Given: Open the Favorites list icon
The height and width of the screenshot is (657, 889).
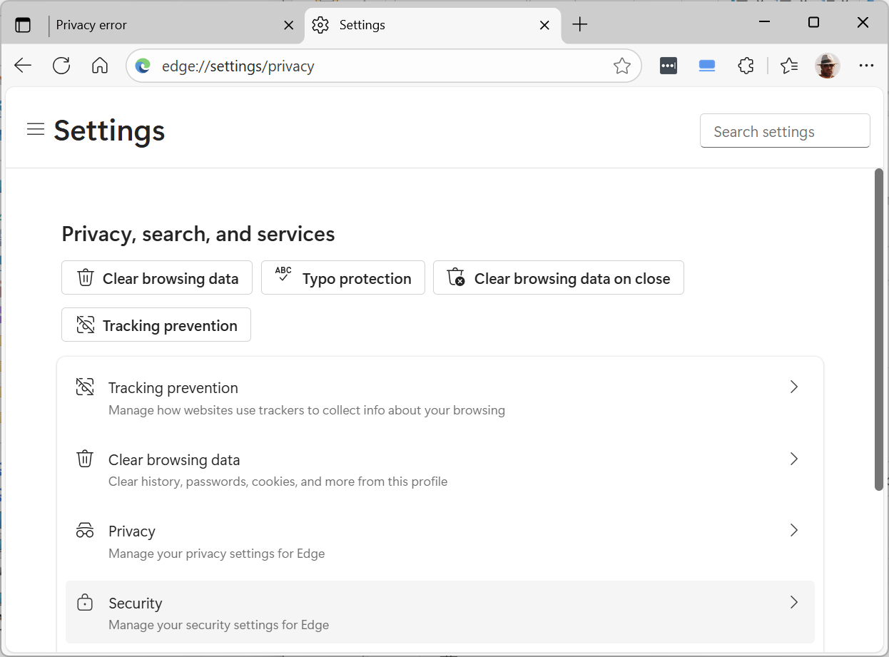Looking at the screenshot, I should coord(788,66).
